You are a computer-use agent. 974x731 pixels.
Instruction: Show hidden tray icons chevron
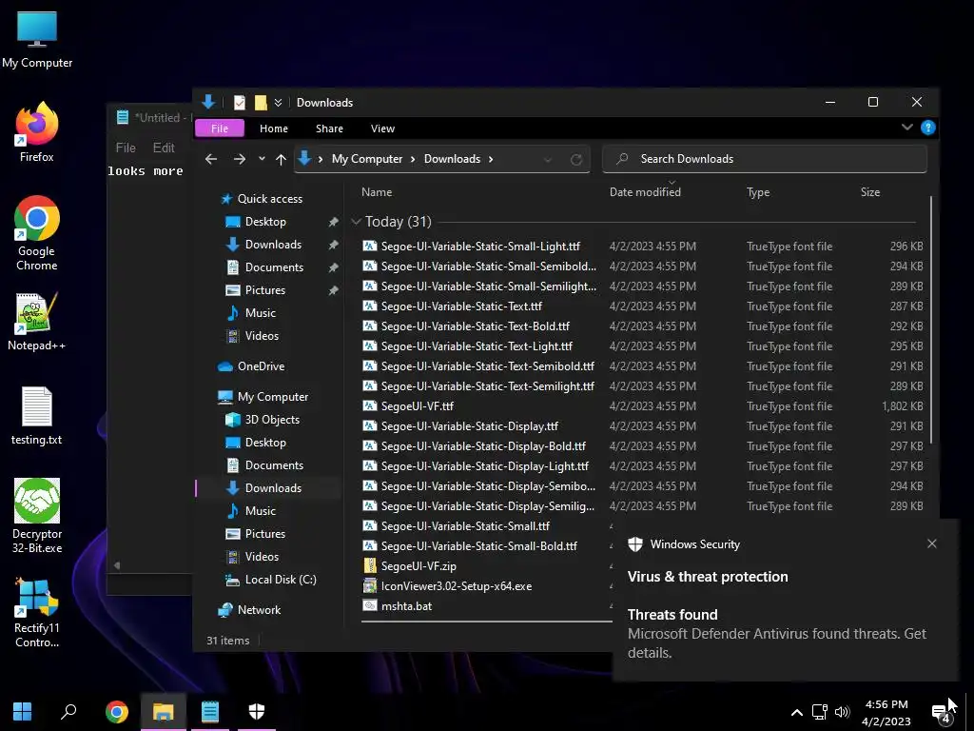[797, 712]
